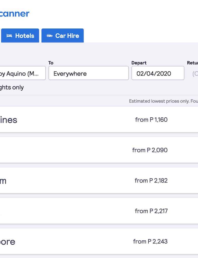198x258 pixels.
Task: Expand the destination row priced from P 2,182
Action: tap(151, 180)
